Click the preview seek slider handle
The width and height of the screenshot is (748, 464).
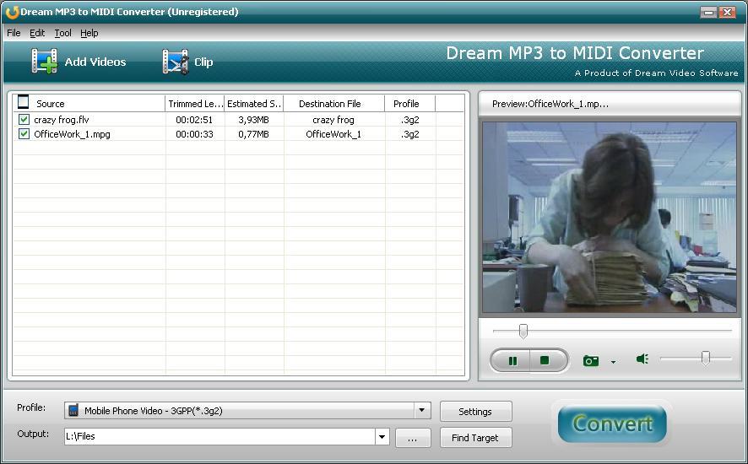523,331
